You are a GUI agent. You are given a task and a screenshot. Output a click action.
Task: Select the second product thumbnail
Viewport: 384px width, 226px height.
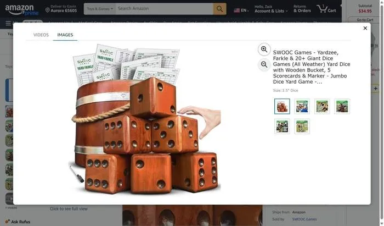pyautogui.click(x=302, y=106)
